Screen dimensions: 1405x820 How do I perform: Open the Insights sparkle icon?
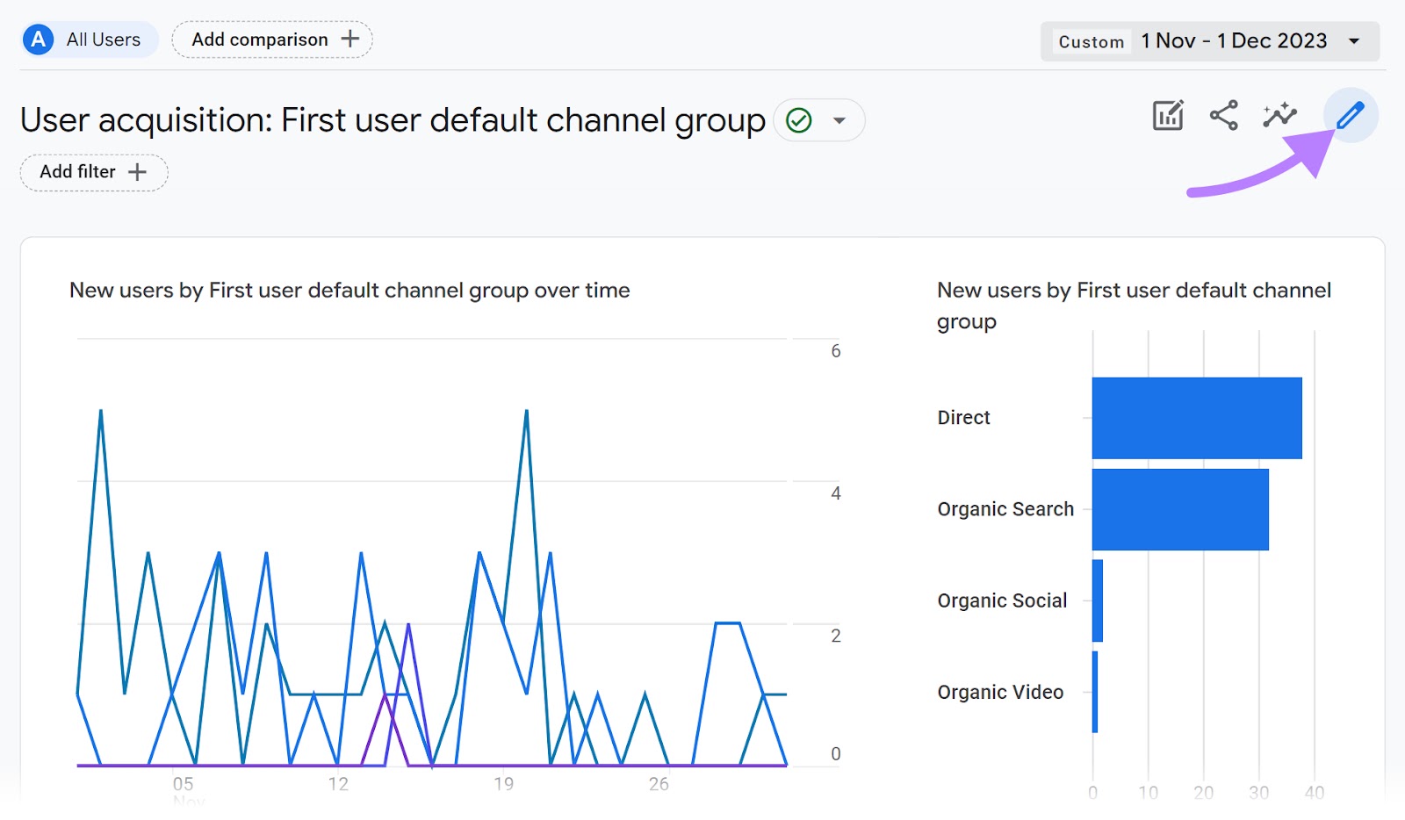(1279, 114)
